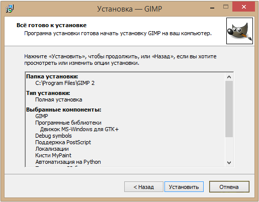Click the scroll up arrow in summary box
The width and height of the screenshot is (259, 202).
[x=229, y=77]
